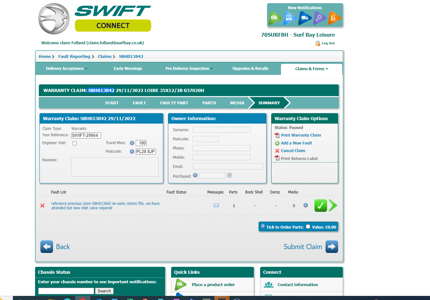Click the green tick on the fault row
This screenshot has width=430, height=300.
pyautogui.click(x=320, y=205)
